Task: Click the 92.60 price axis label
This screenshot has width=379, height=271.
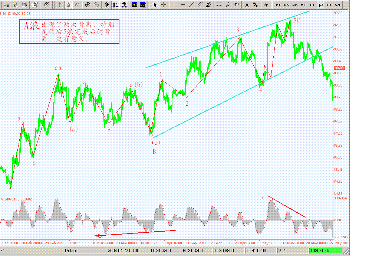Action: click(338, 13)
